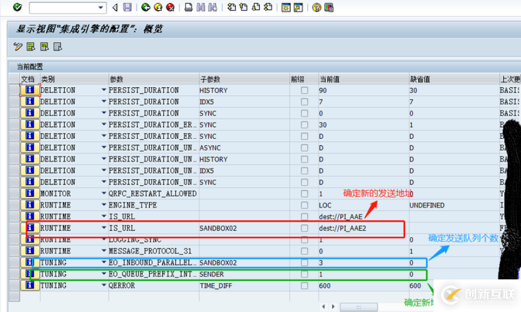Image resolution: width=521 pixels, height=312 pixels.
Task: Click the horizontal scrollbar right arrow
Action: (x=333, y=307)
